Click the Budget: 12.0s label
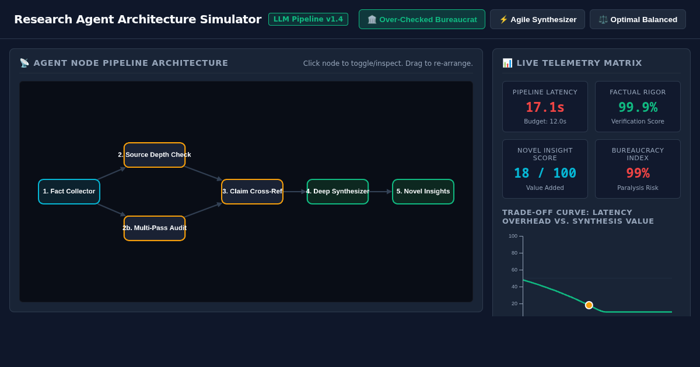 545,122
